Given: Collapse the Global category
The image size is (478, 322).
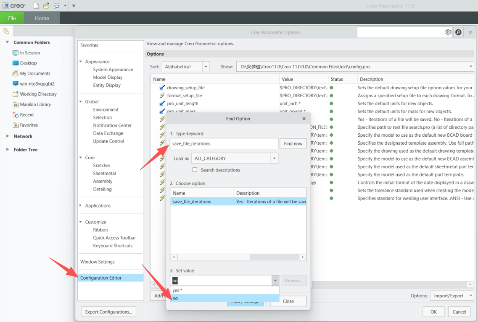Looking at the screenshot, I should tap(80, 101).
